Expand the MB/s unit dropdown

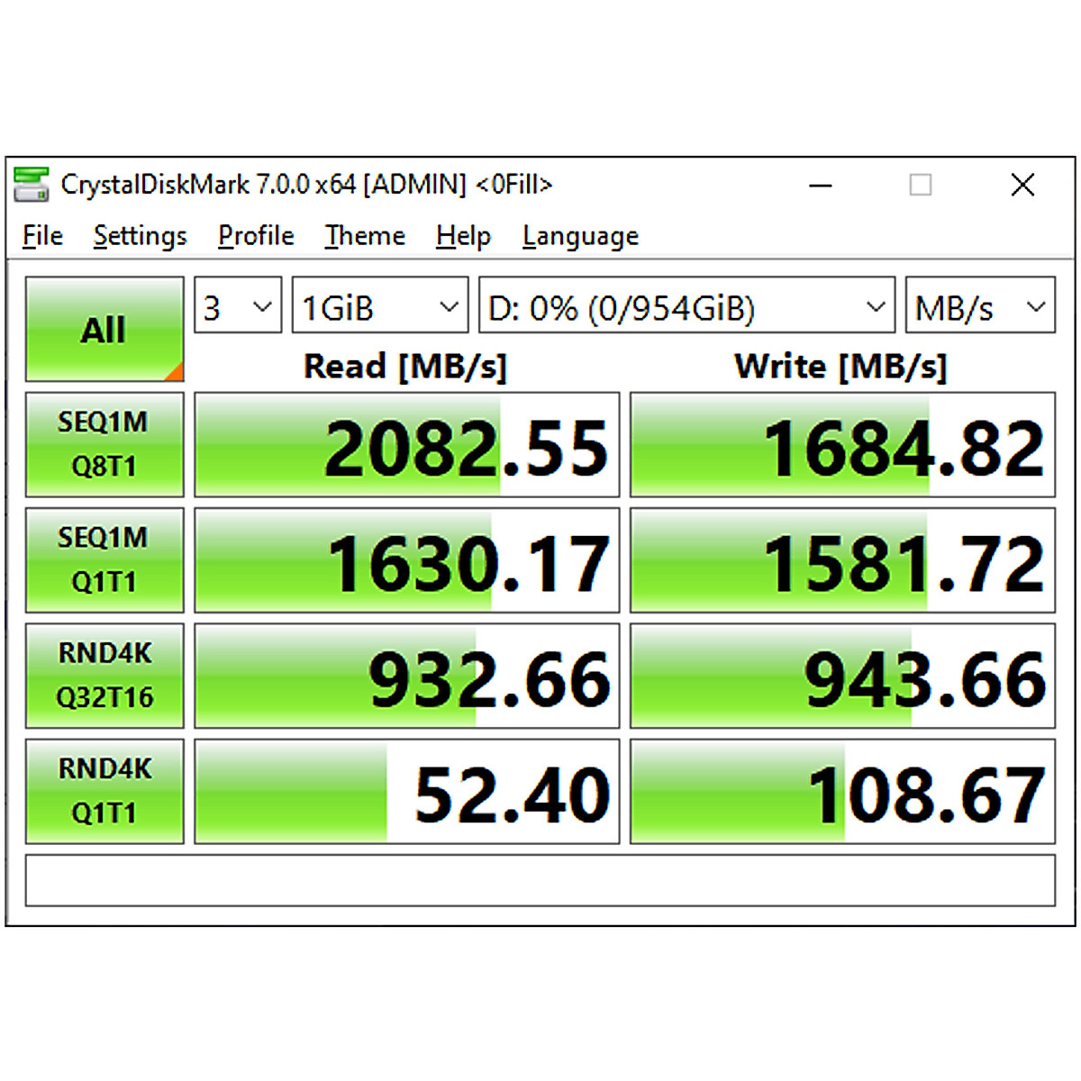pyautogui.click(x=979, y=307)
